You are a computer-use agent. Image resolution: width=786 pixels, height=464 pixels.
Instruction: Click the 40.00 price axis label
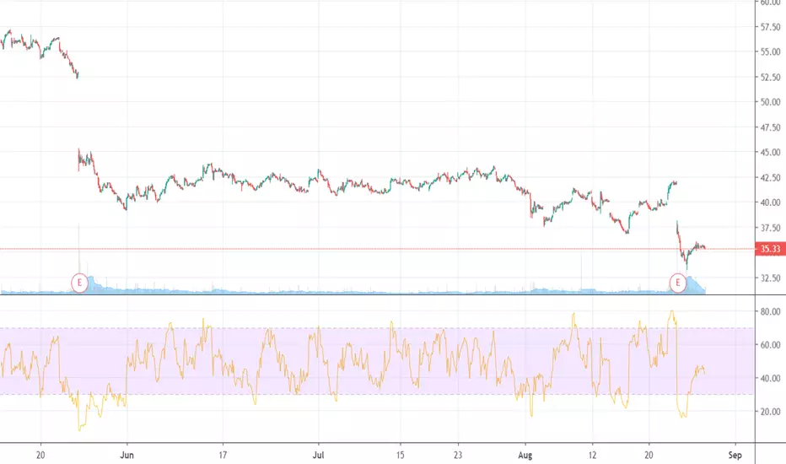click(770, 202)
